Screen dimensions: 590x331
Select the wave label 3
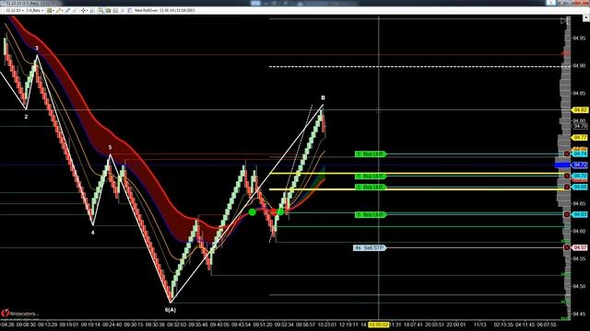37,48
